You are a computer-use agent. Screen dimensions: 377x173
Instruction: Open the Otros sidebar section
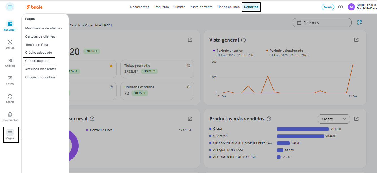click(10, 80)
